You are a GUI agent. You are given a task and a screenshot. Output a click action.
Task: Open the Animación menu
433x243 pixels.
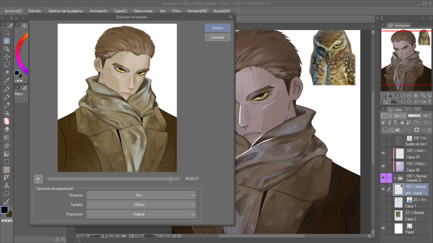point(99,11)
